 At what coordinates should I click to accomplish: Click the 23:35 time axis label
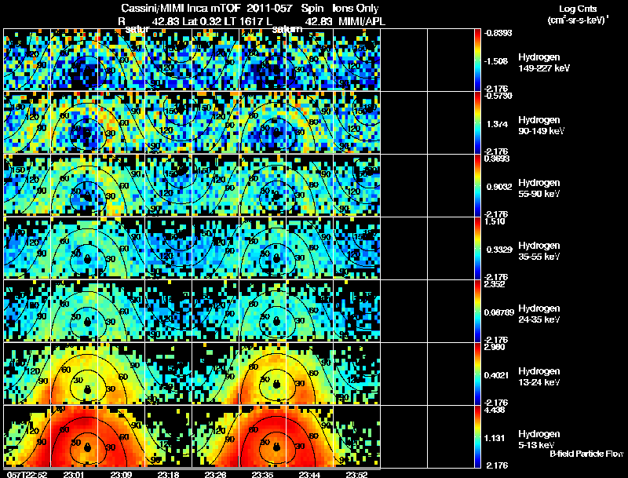pyautogui.click(x=262, y=474)
